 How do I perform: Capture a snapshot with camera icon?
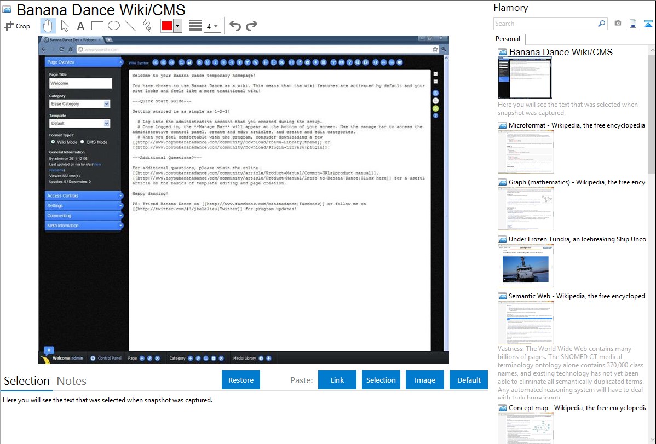pos(618,24)
